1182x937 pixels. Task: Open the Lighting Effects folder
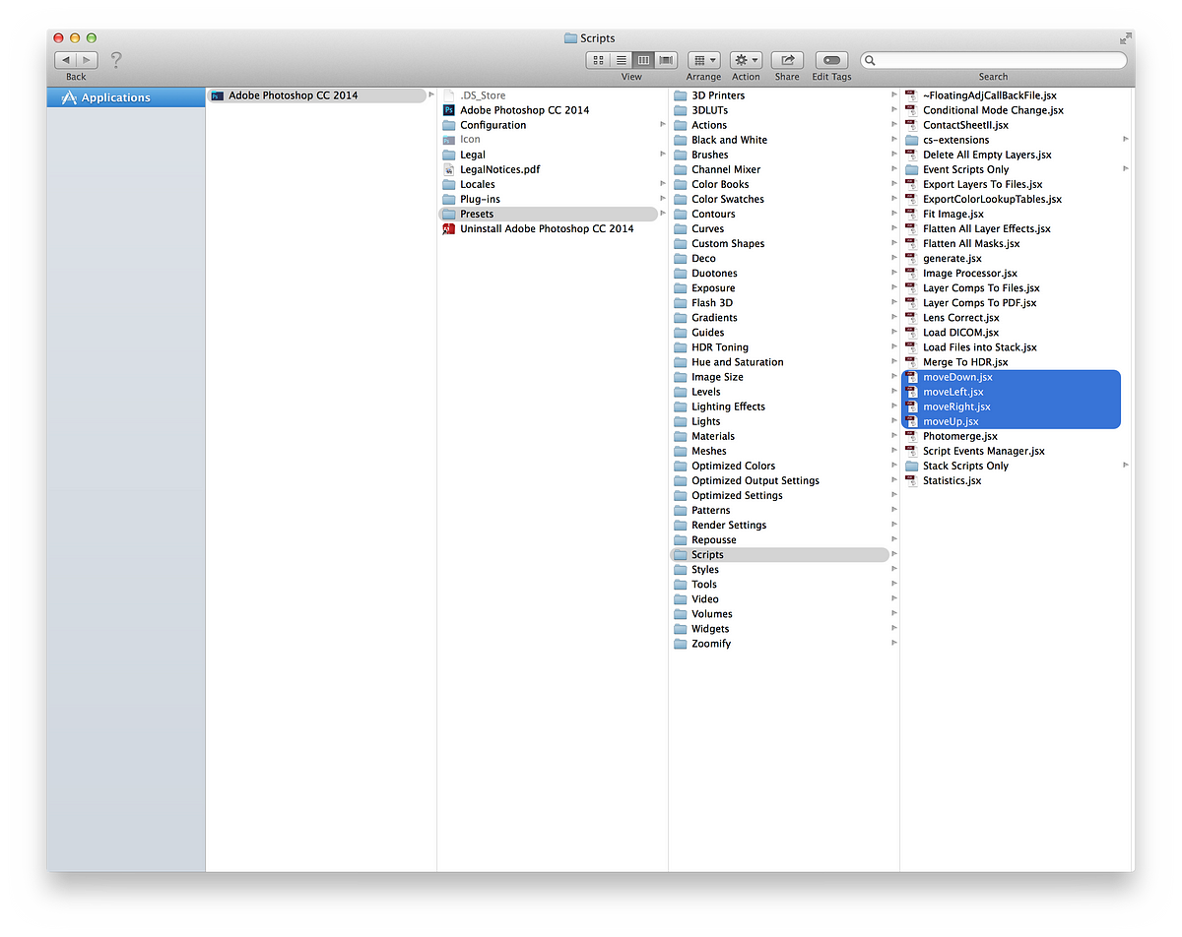pyautogui.click(x=728, y=406)
